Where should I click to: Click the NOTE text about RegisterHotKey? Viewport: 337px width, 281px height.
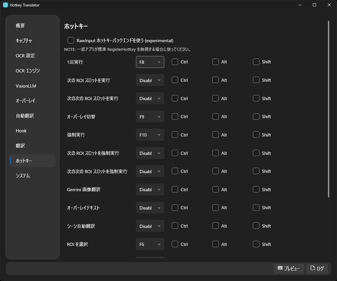[128, 49]
